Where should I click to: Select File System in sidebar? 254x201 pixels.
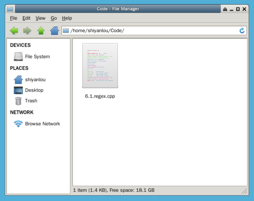click(x=38, y=56)
